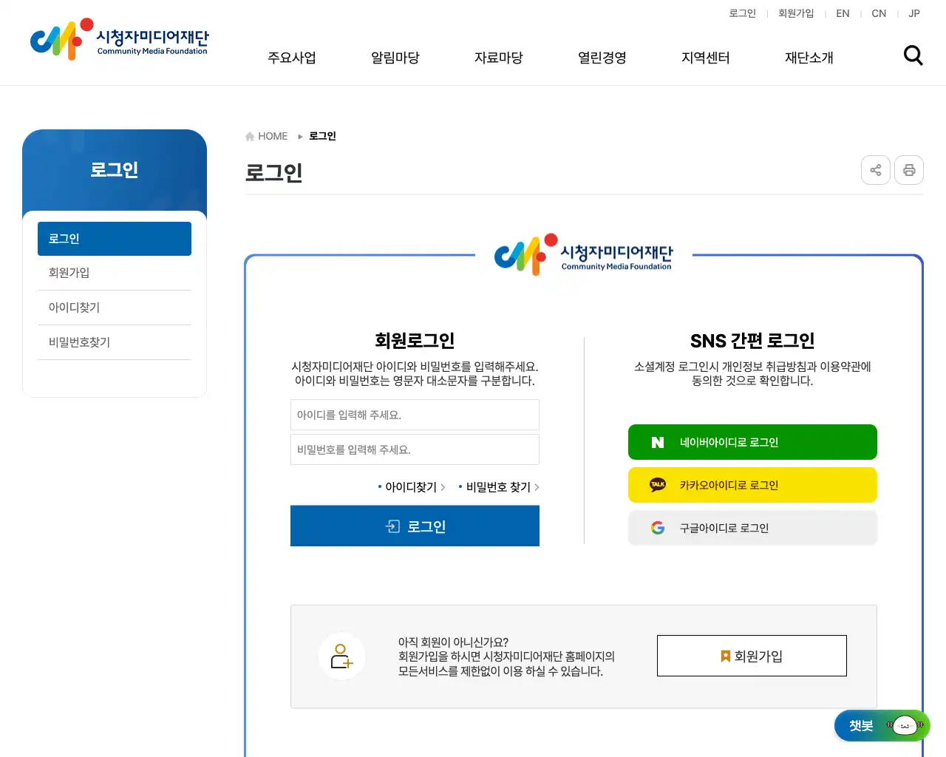Click the print page icon

909,170
